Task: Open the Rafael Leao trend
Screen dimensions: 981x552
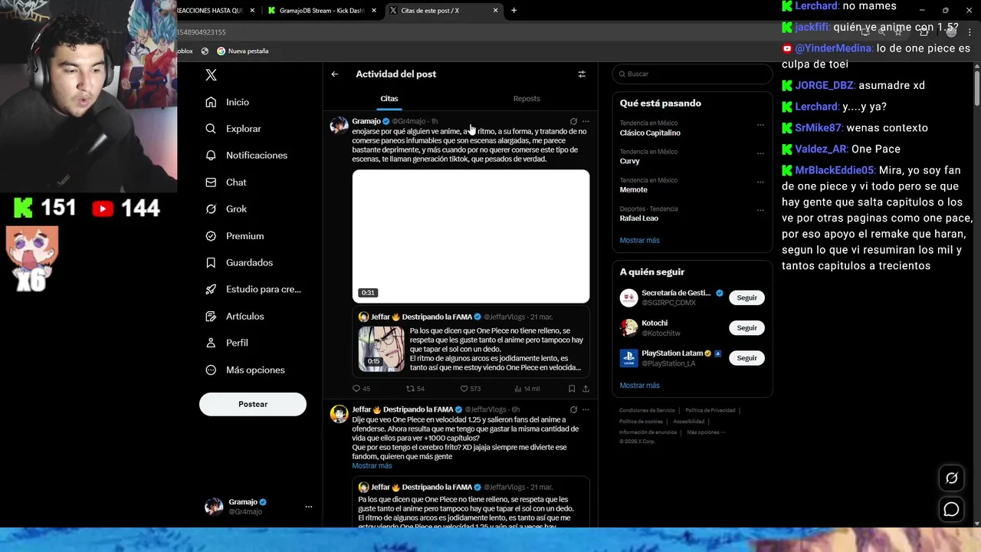Action: click(x=638, y=219)
